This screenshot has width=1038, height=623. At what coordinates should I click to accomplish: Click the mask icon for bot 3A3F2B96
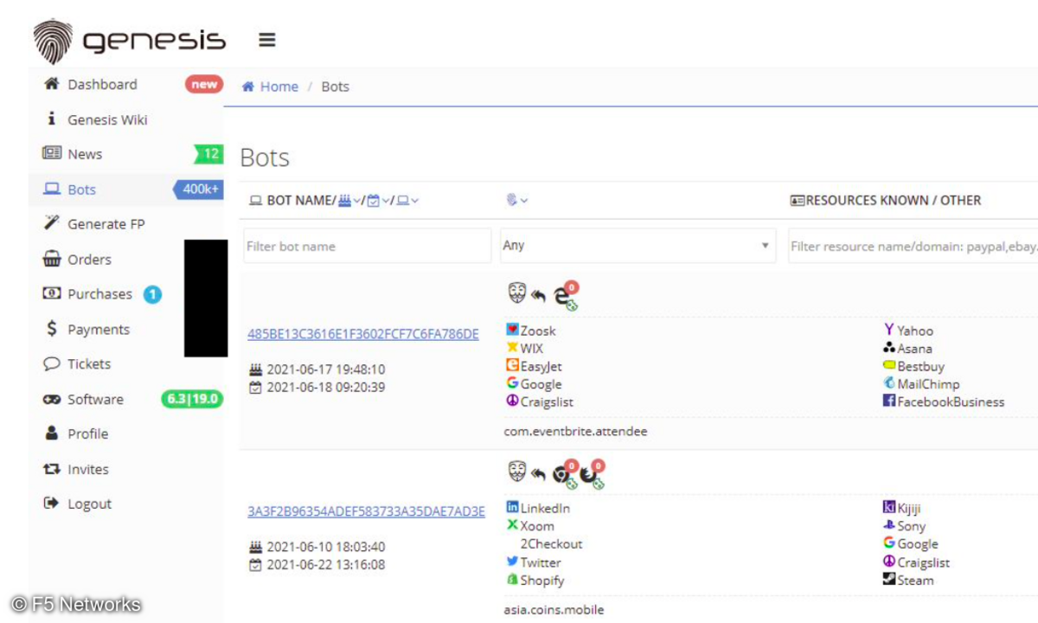click(516, 471)
